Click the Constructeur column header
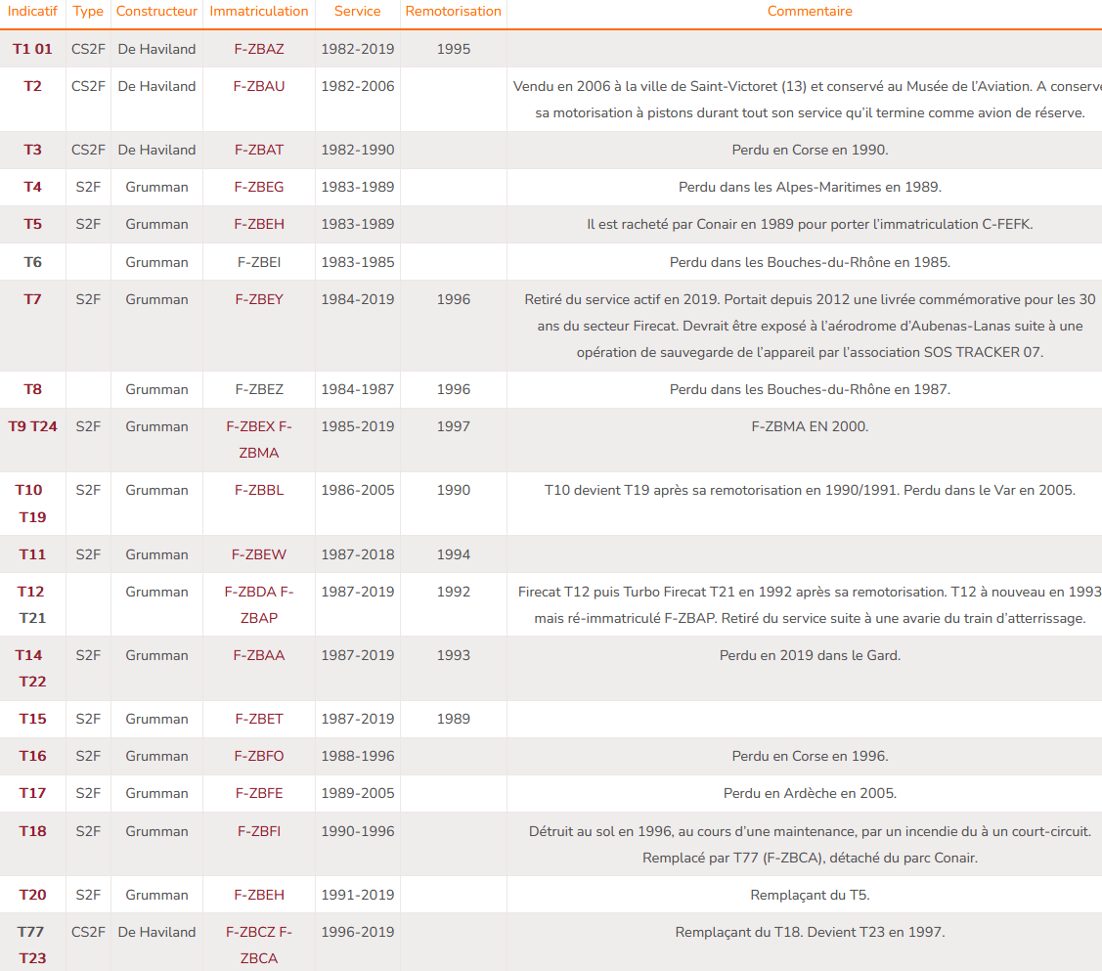 click(156, 11)
